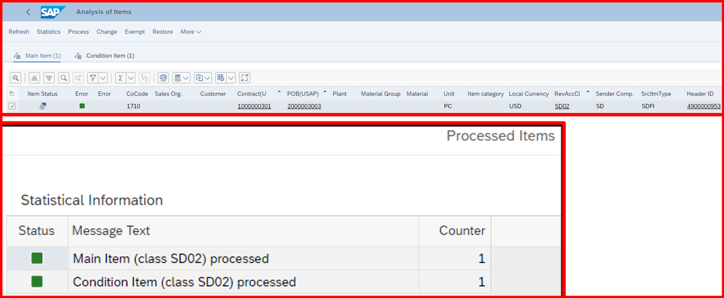
Task: Click the Refresh menu action
Action: pyautogui.click(x=19, y=31)
